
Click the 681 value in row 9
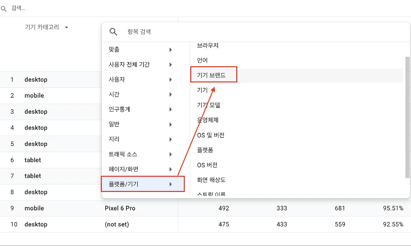pos(340,208)
